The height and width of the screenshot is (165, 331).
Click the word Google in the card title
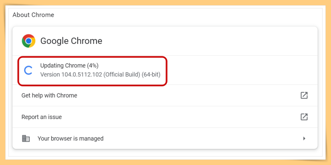55,41
